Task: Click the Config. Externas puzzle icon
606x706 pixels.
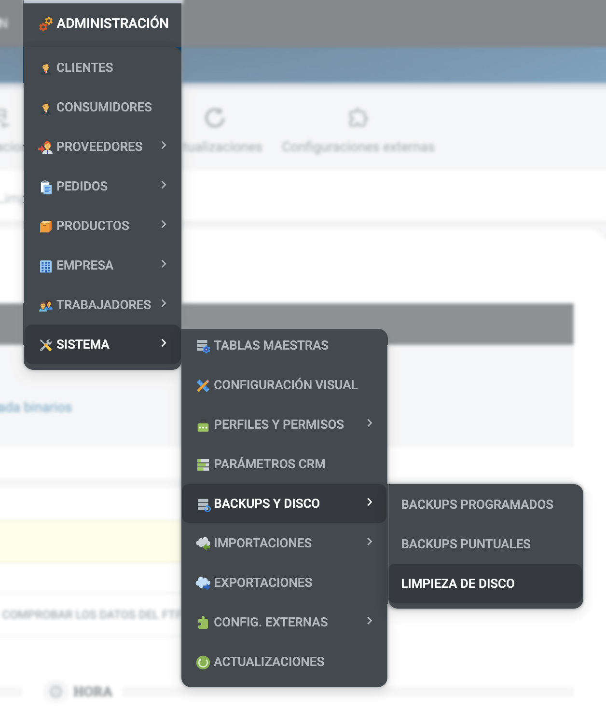Action: pyautogui.click(x=203, y=623)
